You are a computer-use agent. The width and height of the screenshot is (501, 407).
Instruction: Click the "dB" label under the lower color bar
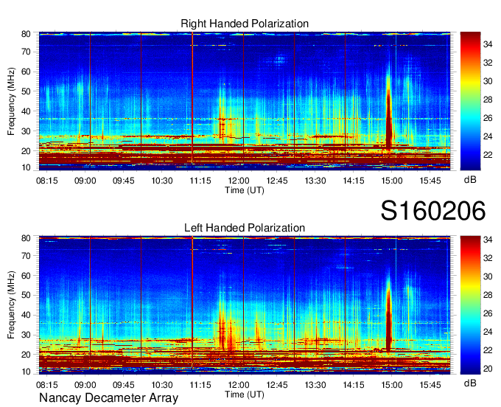[470, 383]
